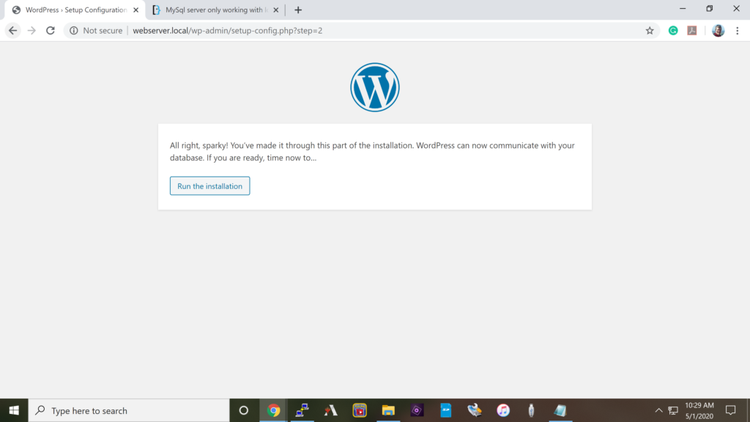The image size is (750, 422).
Task: Click the WordPress logo
Action: click(375, 88)
